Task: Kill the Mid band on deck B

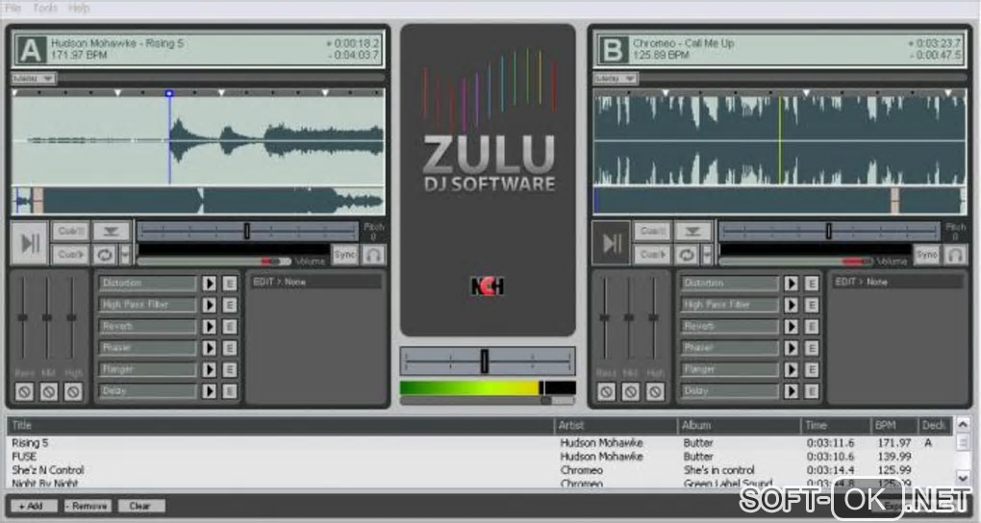Action: [x=630, y=392]
